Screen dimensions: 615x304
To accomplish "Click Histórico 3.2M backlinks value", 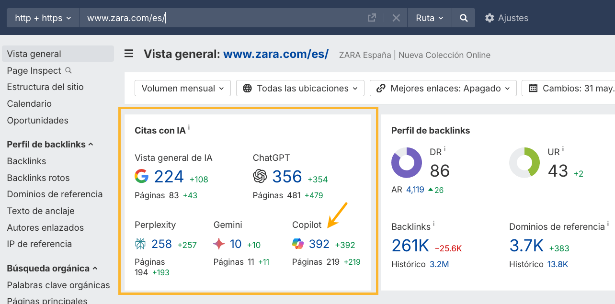I will click(439, 264).
